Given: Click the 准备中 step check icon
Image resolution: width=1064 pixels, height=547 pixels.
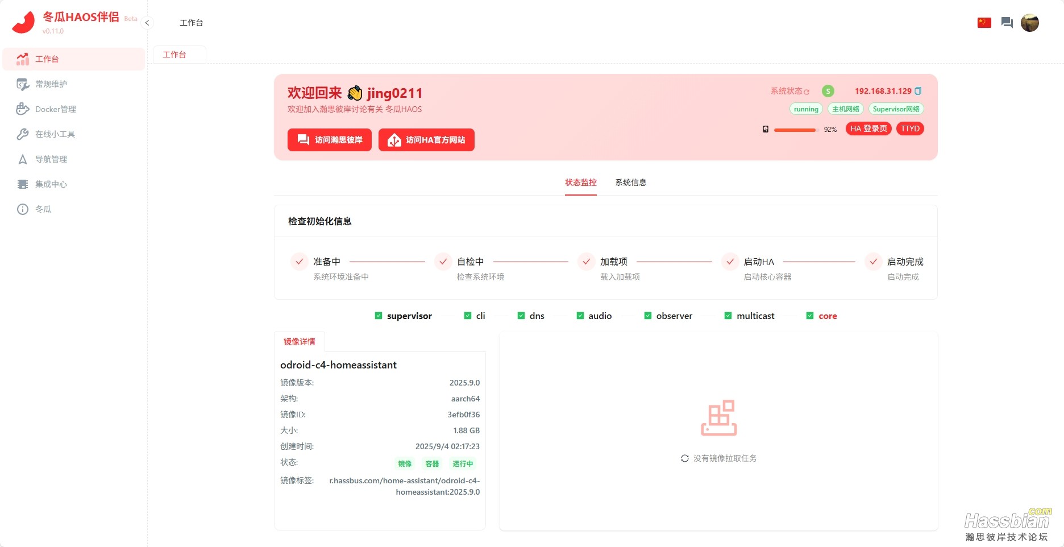Looking at the screenshot, I should click(x=300, y=262).
